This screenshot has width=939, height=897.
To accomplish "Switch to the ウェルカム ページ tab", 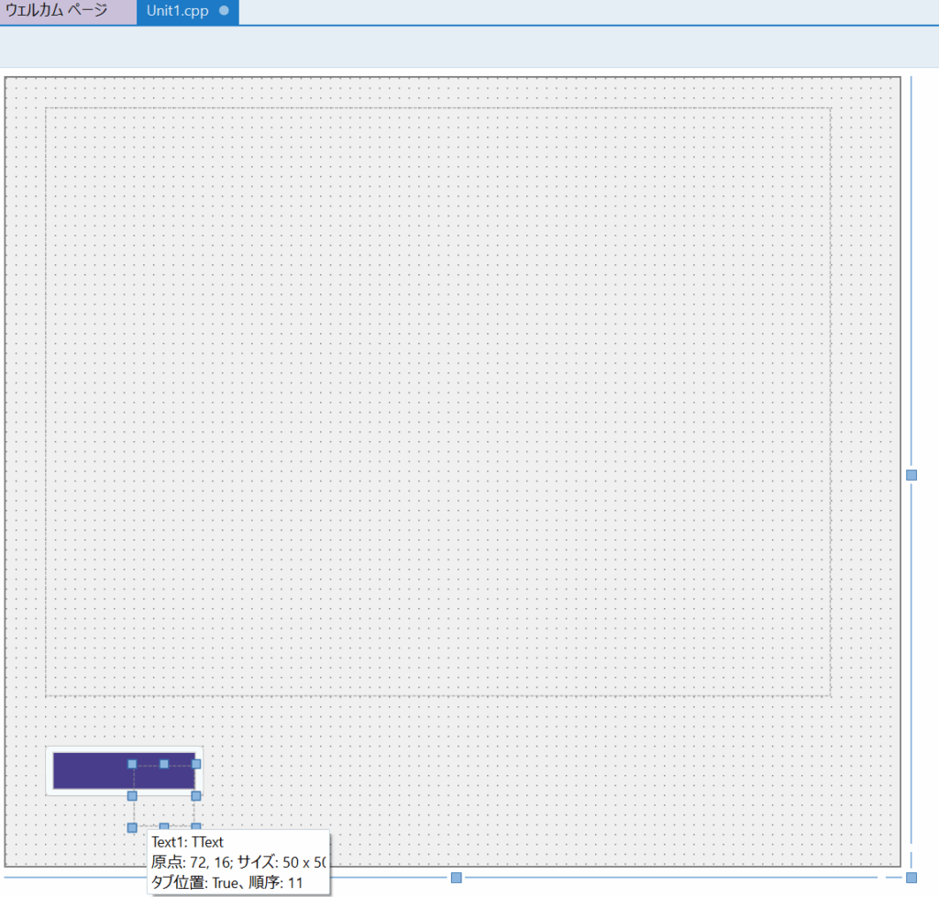I will click(57, 12).
